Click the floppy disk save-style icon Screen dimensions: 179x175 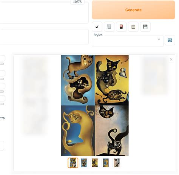coord(146,27)
